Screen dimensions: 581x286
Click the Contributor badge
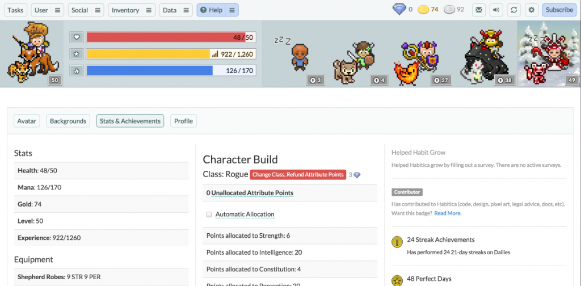(407, 192)
